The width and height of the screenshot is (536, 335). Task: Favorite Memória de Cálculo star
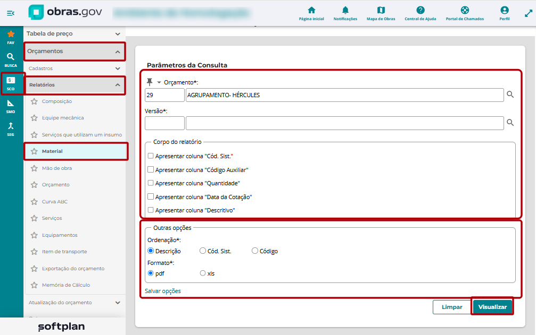click(34, 285)
